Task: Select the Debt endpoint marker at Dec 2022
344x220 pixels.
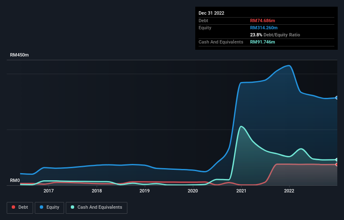Action: 337,164
